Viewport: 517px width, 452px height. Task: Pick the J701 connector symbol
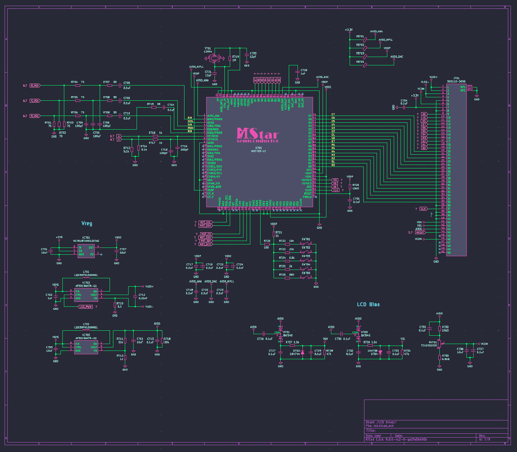456,170
